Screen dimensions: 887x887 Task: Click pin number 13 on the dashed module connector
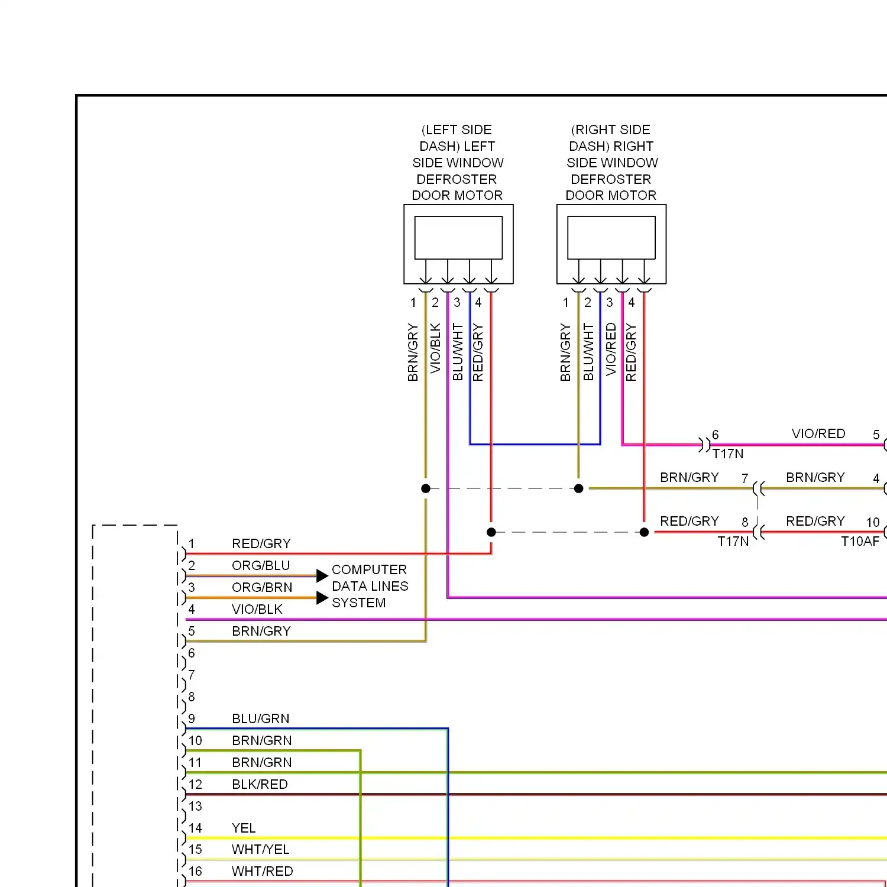point(195,806)
